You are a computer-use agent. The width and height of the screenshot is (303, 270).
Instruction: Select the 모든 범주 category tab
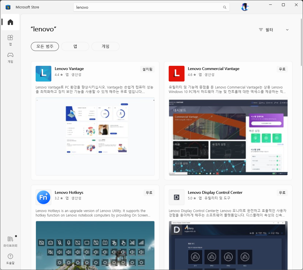[x=45, y=46]
